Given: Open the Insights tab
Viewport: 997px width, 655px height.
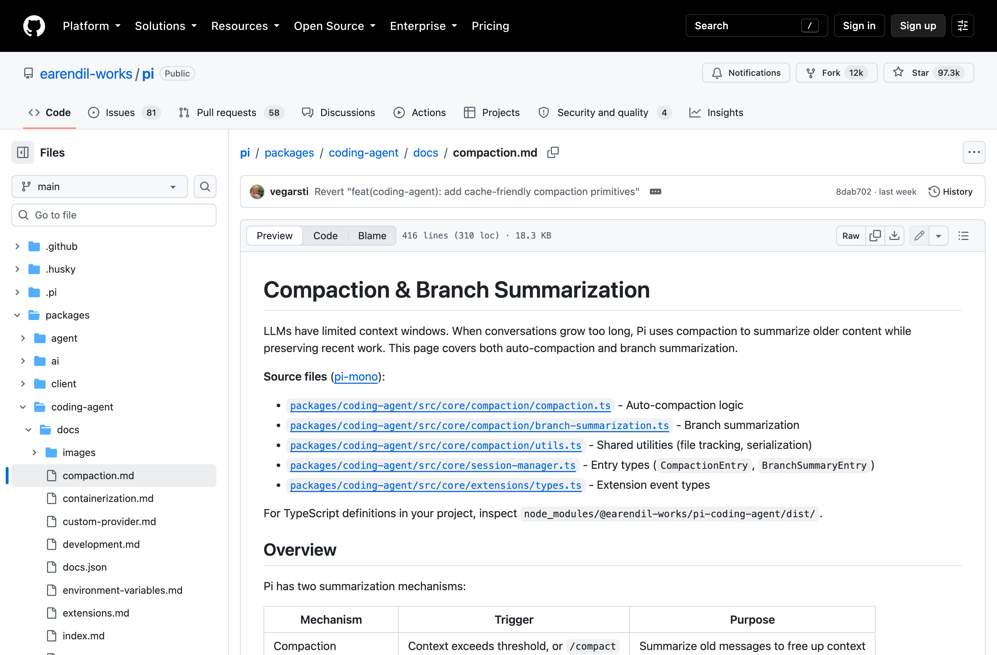Looking at the screenshot, I should (716, 112).
